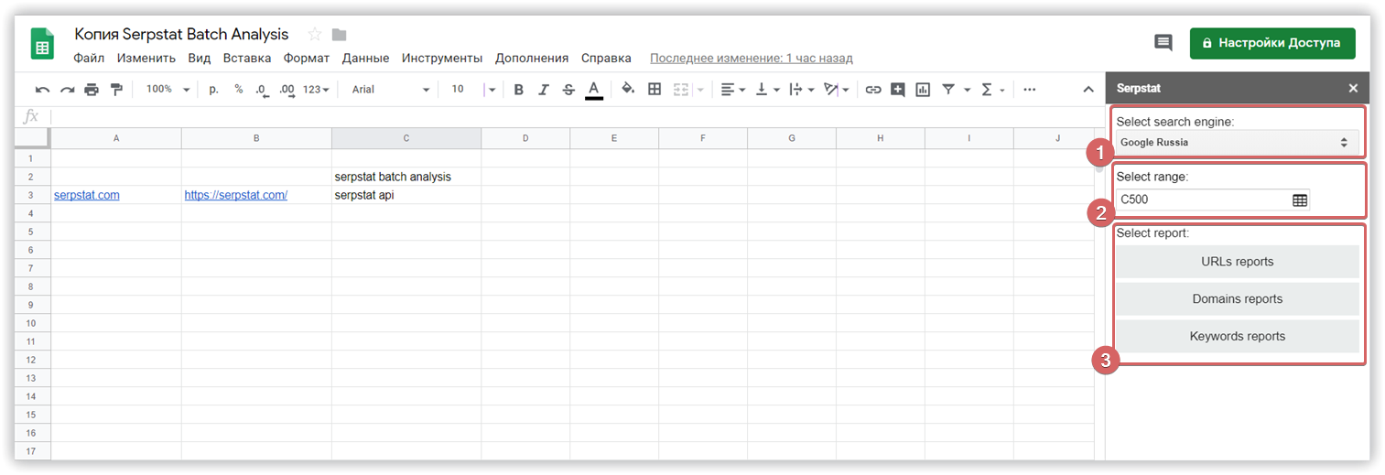Select cell 'serpstat batch analysis'

(406, 177)
